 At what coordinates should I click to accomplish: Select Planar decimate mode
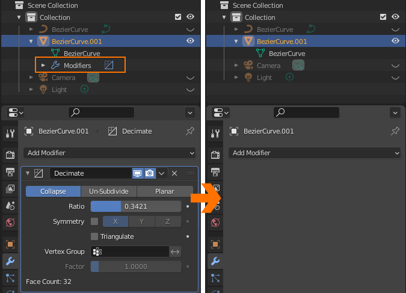pos(165,191)
